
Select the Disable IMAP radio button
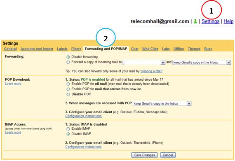pyautogui.click(x=68, y=134)
